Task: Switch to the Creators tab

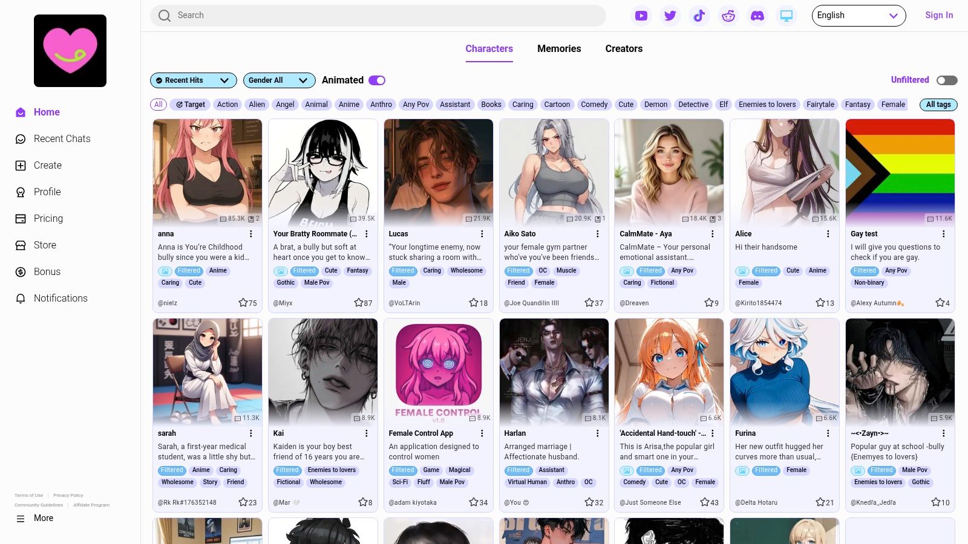Action: pos(624,49)
